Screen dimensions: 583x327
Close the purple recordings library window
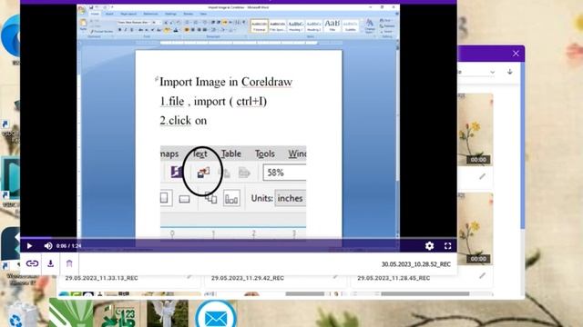click(516, 54)
